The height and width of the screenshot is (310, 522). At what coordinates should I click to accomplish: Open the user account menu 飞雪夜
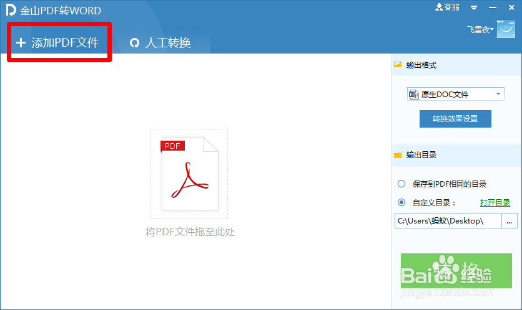coord(480,29)
